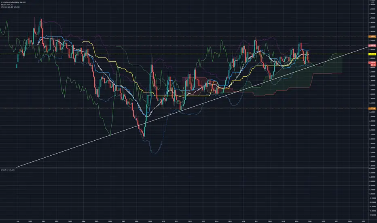Click the 2005 label on time axis
The width and height of the screenshot is (377, 223).
coord(97,221)
